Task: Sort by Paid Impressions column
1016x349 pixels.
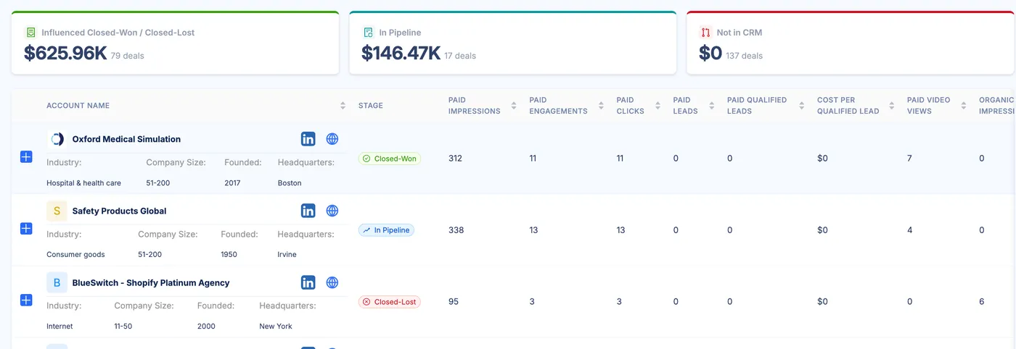Action: click(x=513, y=106)
